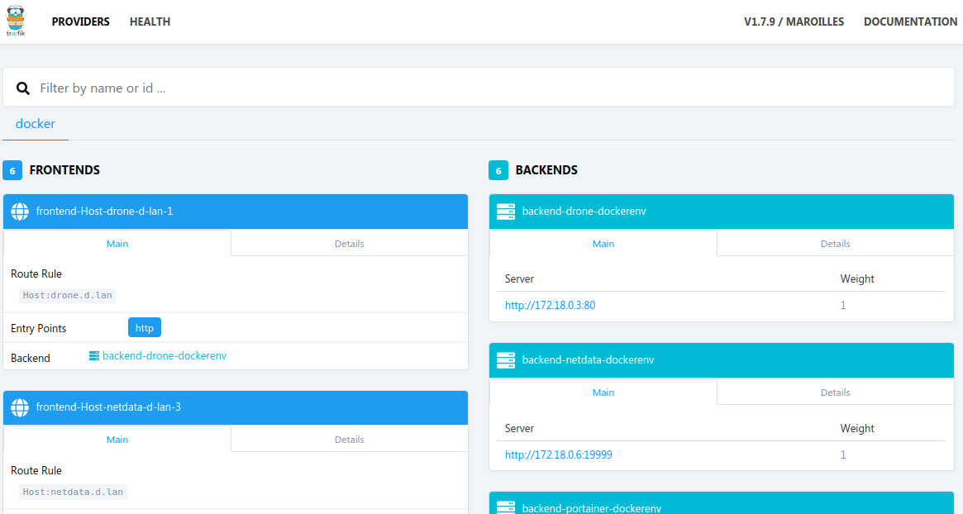Select the docker provider tab

coord(35,123)
